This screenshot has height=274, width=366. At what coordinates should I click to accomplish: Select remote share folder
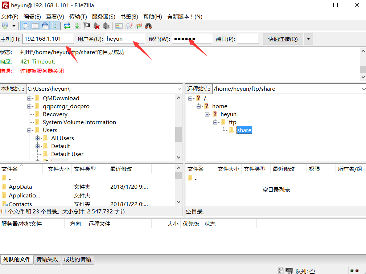244,130
